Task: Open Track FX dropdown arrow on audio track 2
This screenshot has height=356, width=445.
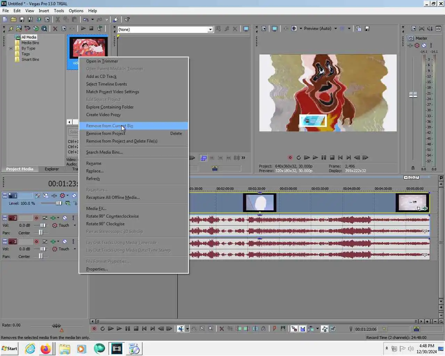Action: pyautogui.click(x=58, y=218)
